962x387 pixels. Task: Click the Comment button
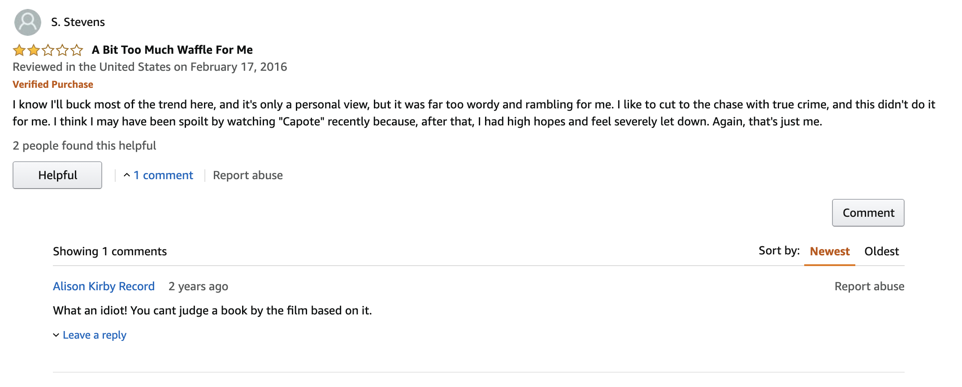tap(867, 213)
